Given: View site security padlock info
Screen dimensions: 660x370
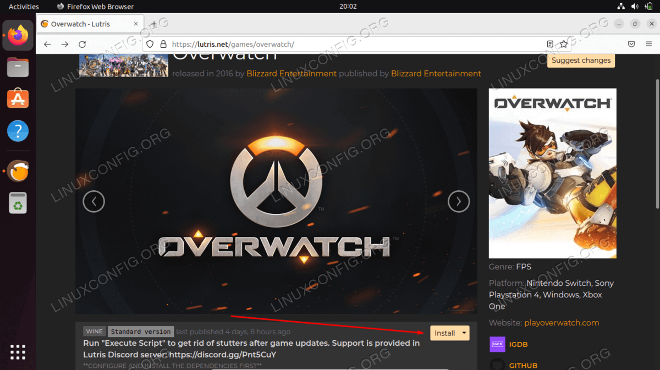Looking at the screenshot, I should click(x=163, y=44).
